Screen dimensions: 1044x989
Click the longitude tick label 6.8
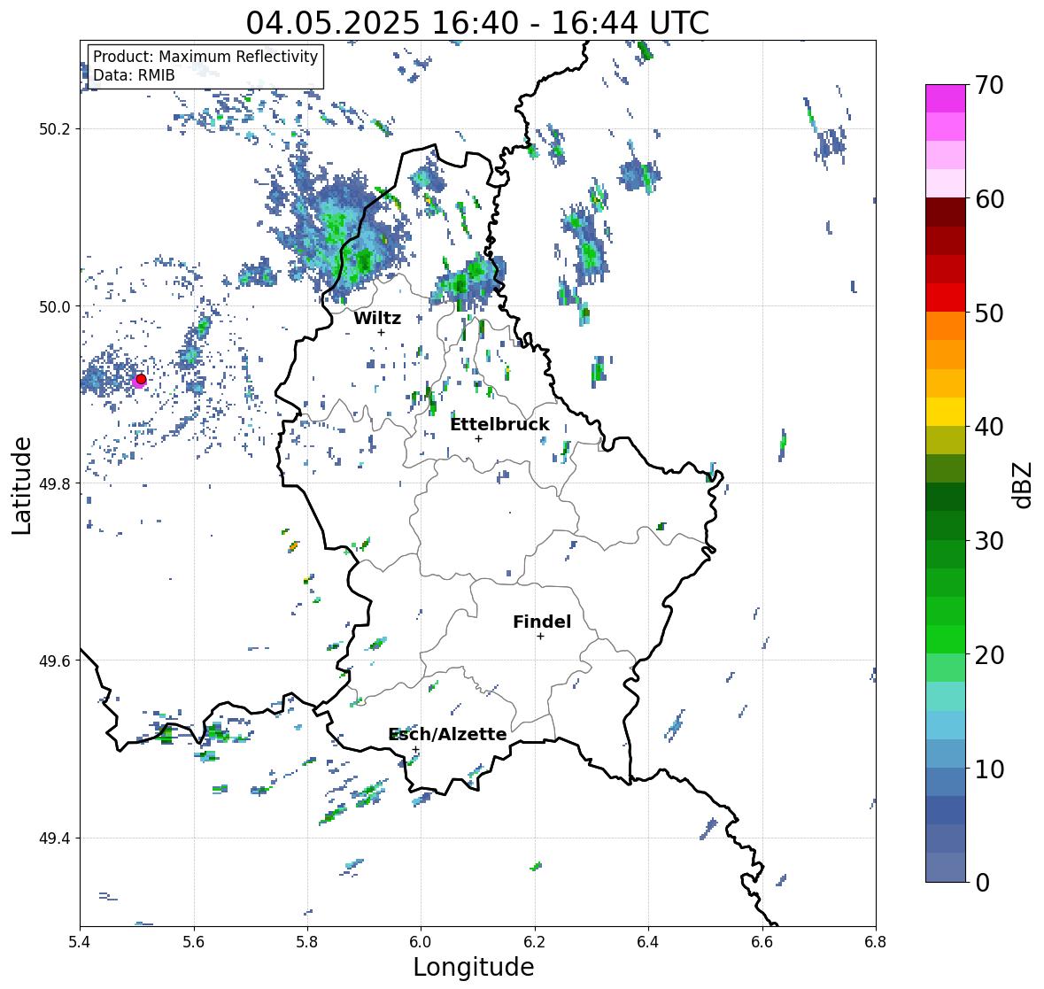tap(876, 942)
